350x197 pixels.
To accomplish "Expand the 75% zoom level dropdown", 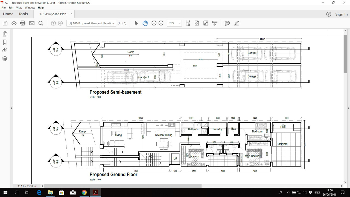I will tap(174, 23).
